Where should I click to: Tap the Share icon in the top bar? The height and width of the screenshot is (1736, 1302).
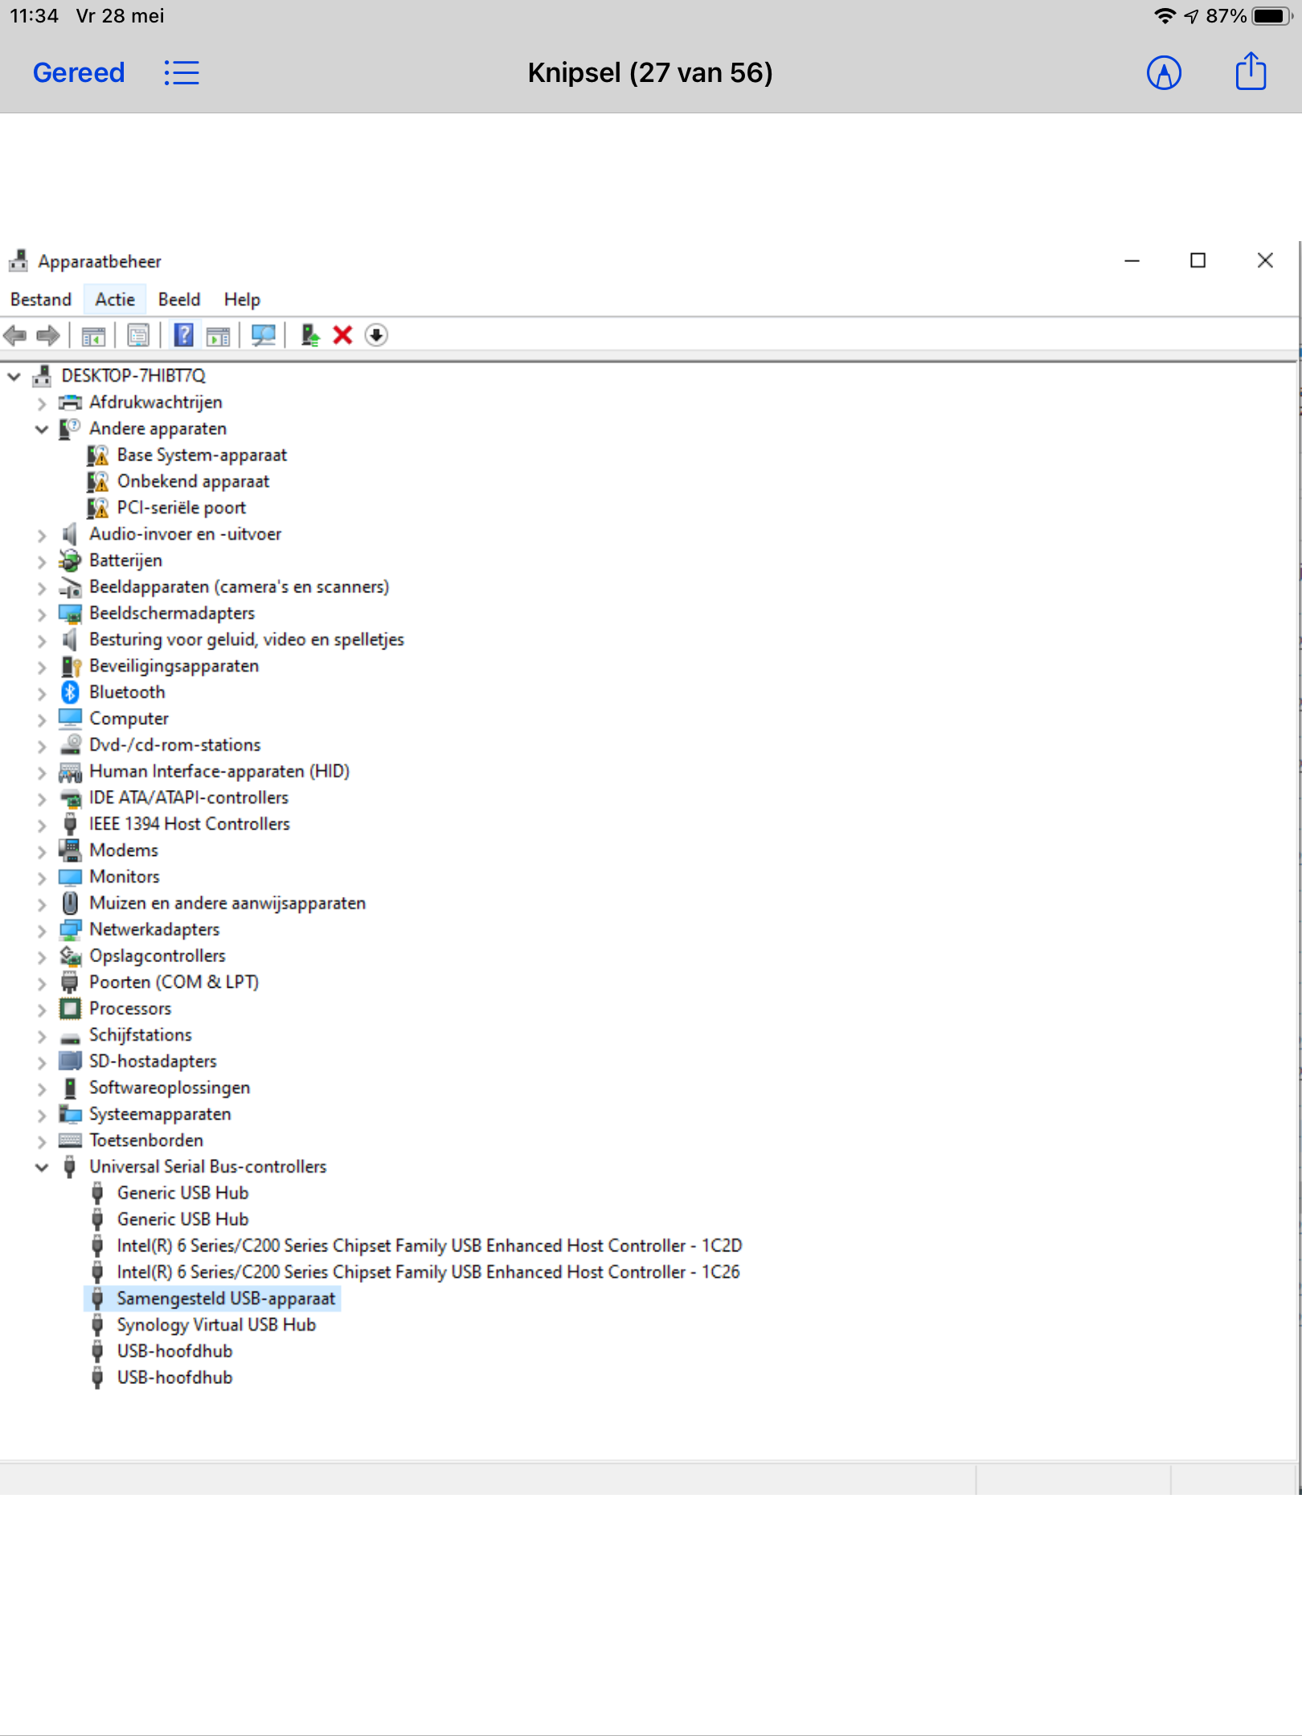pos(1251,72)
